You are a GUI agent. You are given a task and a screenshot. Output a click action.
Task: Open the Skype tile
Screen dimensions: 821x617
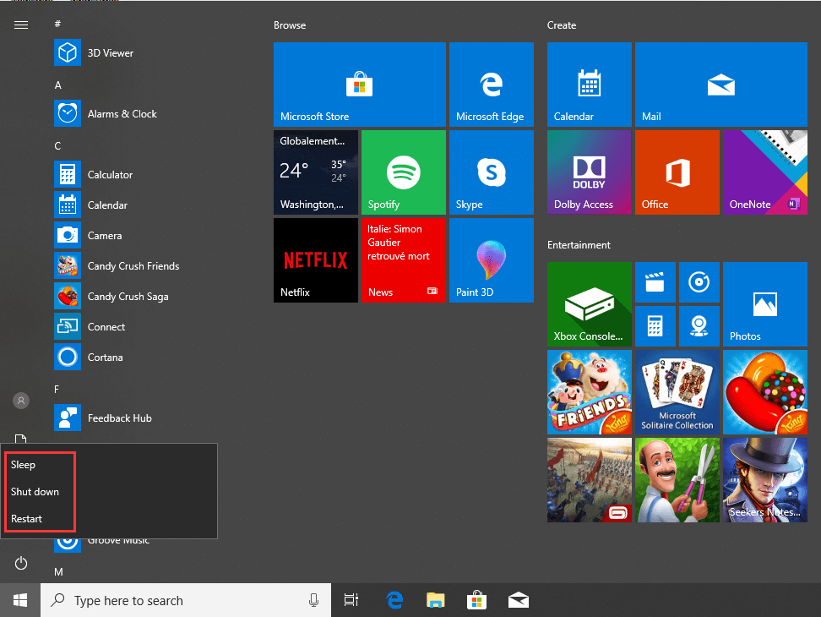click(x=491, y=172)
